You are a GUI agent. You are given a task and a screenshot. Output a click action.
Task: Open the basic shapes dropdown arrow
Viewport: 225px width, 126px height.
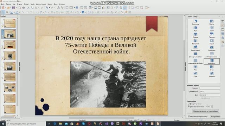(x=54, y=12)
